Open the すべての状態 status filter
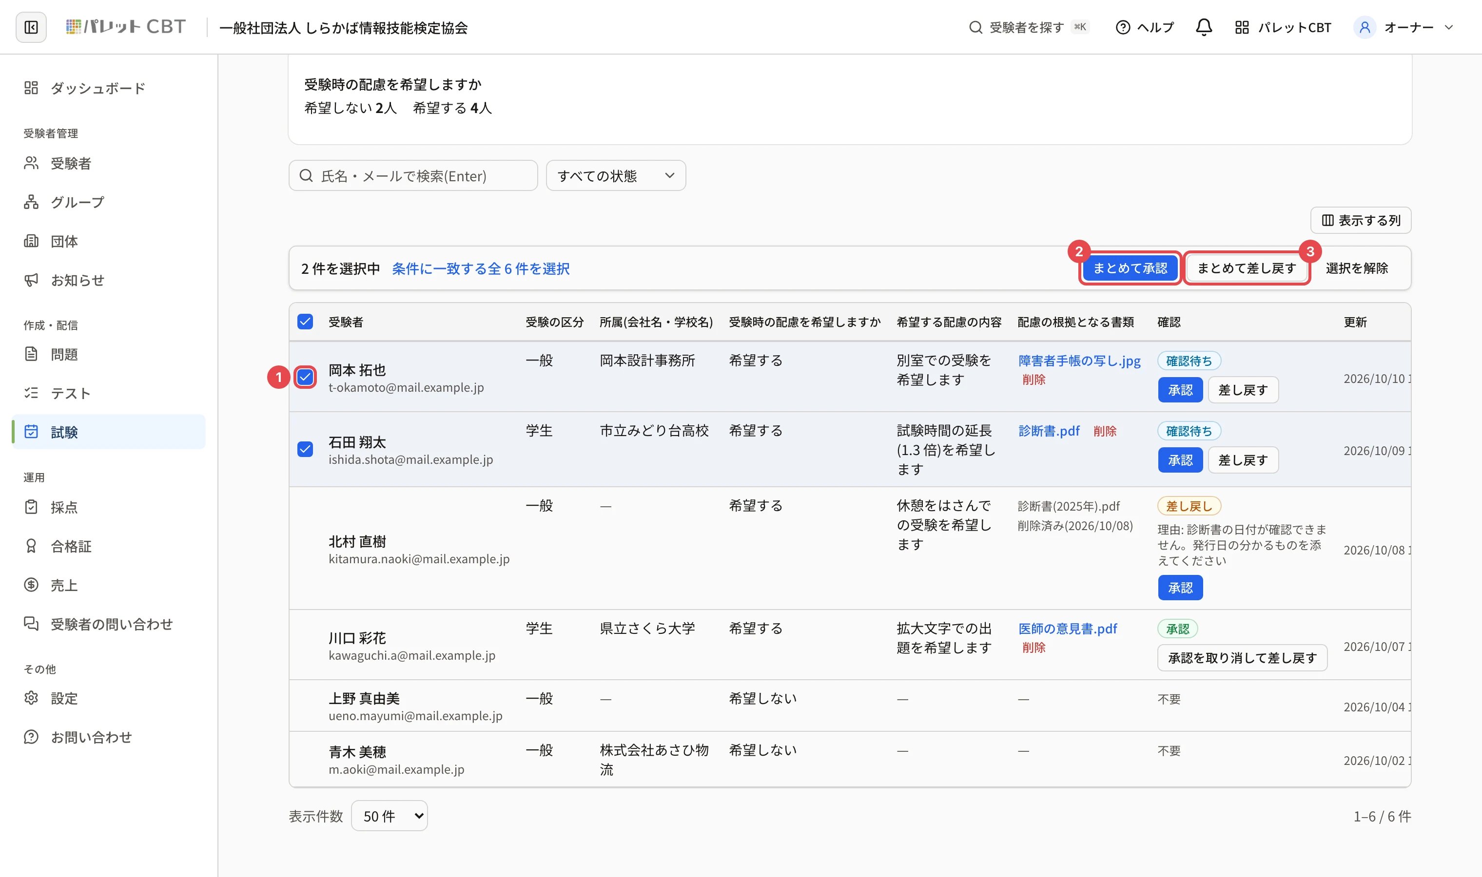Image resolution: width=1482 pixels, height=877 pixels. coord(616,175)
